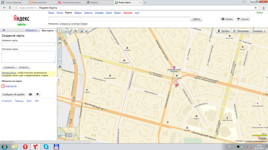Switch to the Маршруты tab

[x=31, y=30]
